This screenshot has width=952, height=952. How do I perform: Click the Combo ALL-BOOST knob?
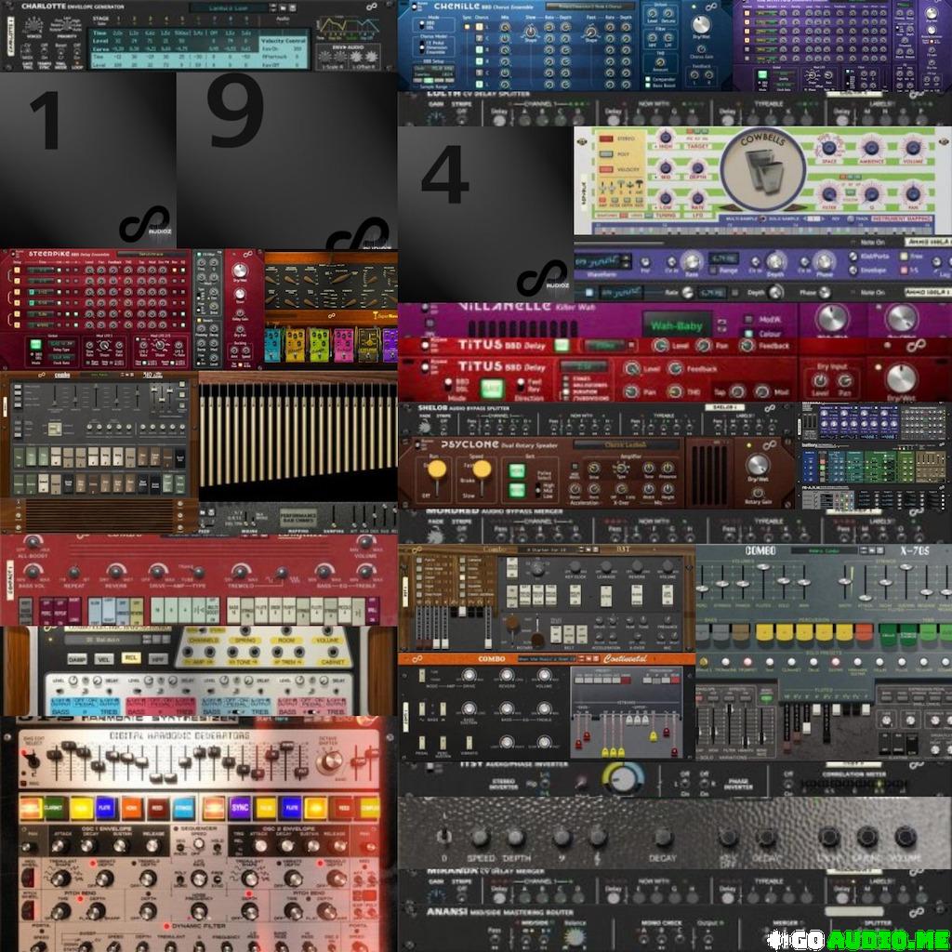click(33, 542)
